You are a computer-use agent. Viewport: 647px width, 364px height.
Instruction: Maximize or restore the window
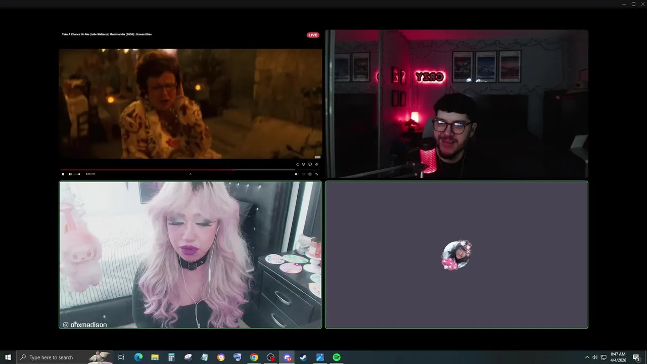tap(633, 4)
